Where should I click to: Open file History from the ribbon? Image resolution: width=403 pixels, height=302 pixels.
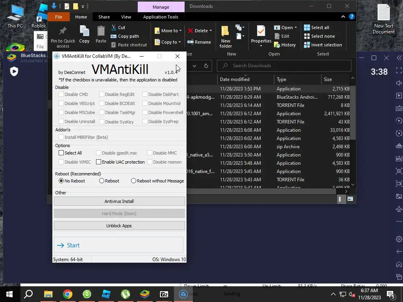tap(285, 45)
